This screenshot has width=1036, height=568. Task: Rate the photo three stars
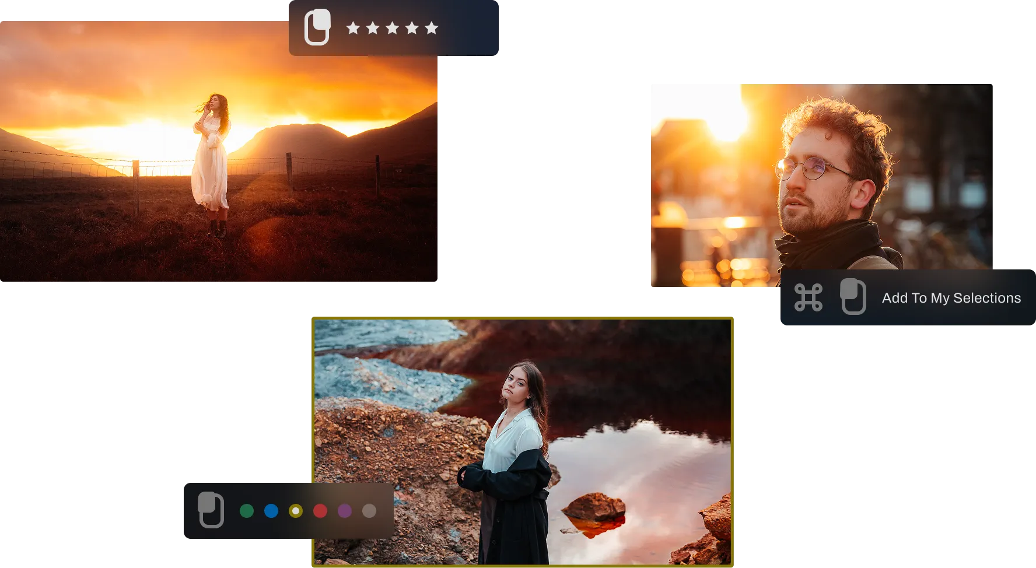point(392,28)
